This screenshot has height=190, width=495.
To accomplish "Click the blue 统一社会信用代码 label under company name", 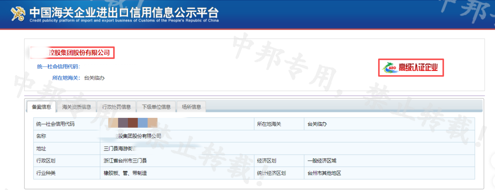I will [x=58, y=66].
